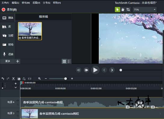Jump to previous clip with left chevron
This screenshot has height=119, width=164.
104,70
